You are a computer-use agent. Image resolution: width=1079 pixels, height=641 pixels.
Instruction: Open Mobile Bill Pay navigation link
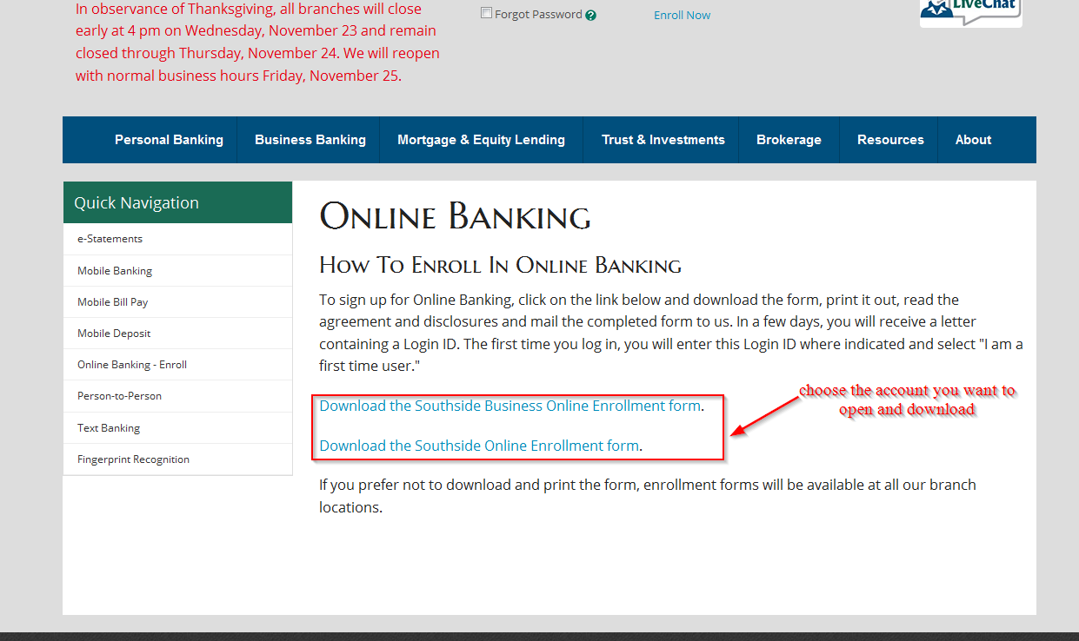[177, 302]
